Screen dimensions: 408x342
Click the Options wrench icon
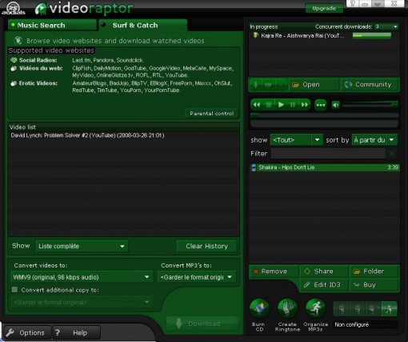(10, 332)
